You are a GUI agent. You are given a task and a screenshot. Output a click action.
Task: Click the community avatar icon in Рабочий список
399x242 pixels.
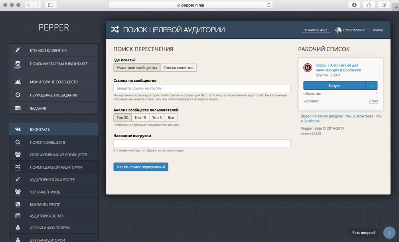pyautogui.click(x=308, y=68)
